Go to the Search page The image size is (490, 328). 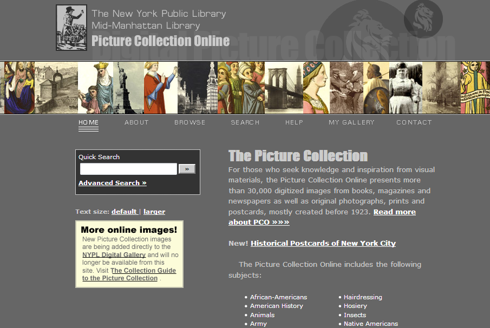[x=245, y=122]
